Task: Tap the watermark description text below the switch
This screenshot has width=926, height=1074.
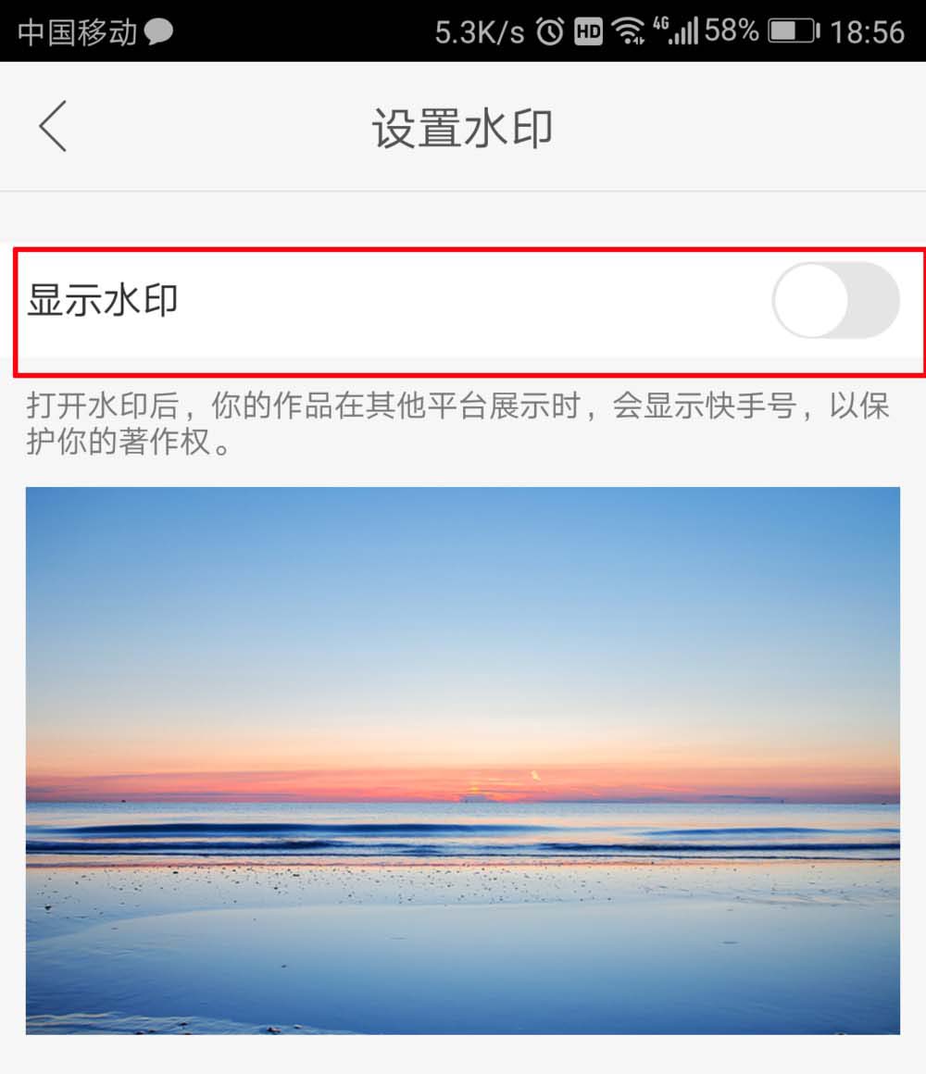Action: pyautogui.click(x=457, y=423)
